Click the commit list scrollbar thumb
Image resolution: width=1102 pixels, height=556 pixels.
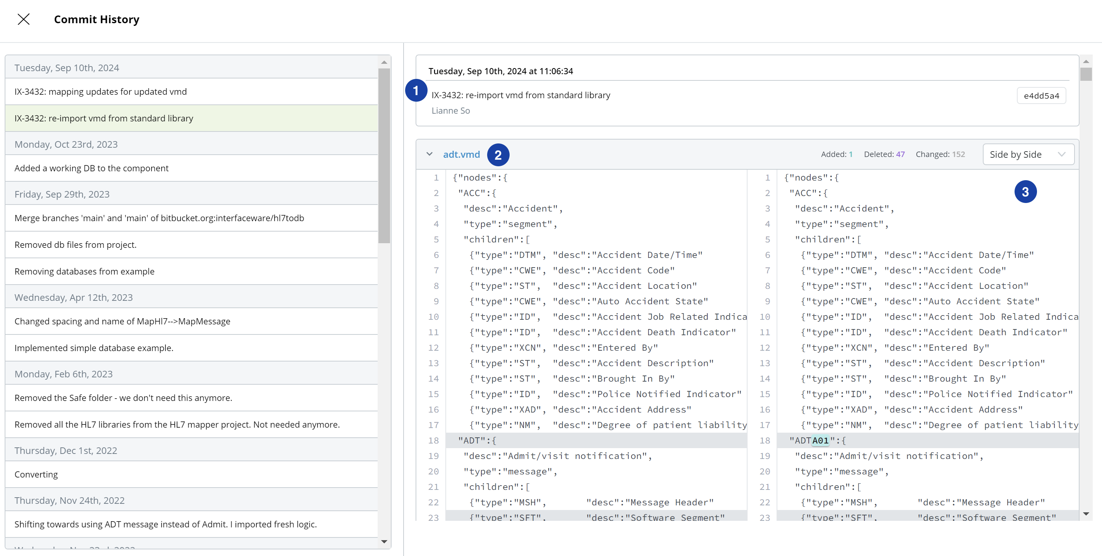(384, 156)
